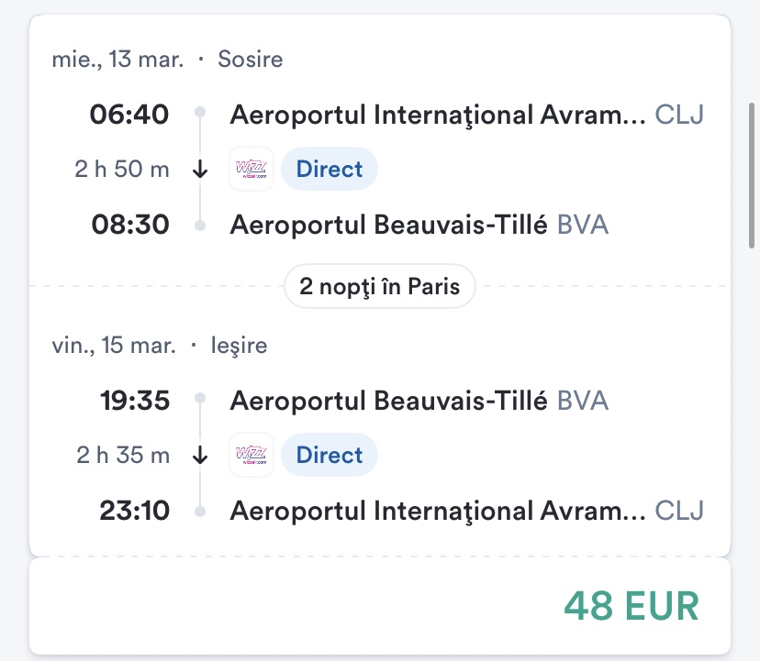Click the 23:10 return arrival time
Screen dimensions: 760x661
136,510
